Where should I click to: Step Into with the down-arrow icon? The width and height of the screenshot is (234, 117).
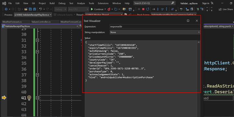coord(158,9)
